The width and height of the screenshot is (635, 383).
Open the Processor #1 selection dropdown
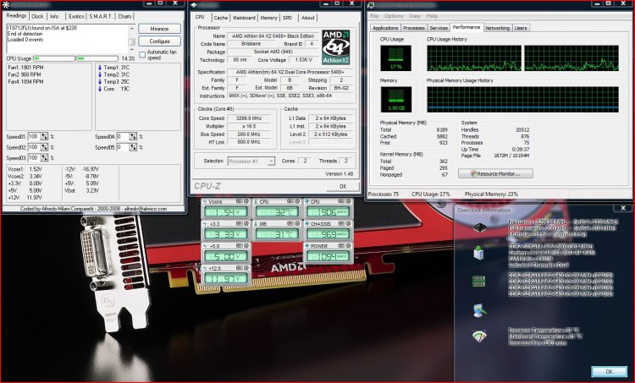click(251, 161)
